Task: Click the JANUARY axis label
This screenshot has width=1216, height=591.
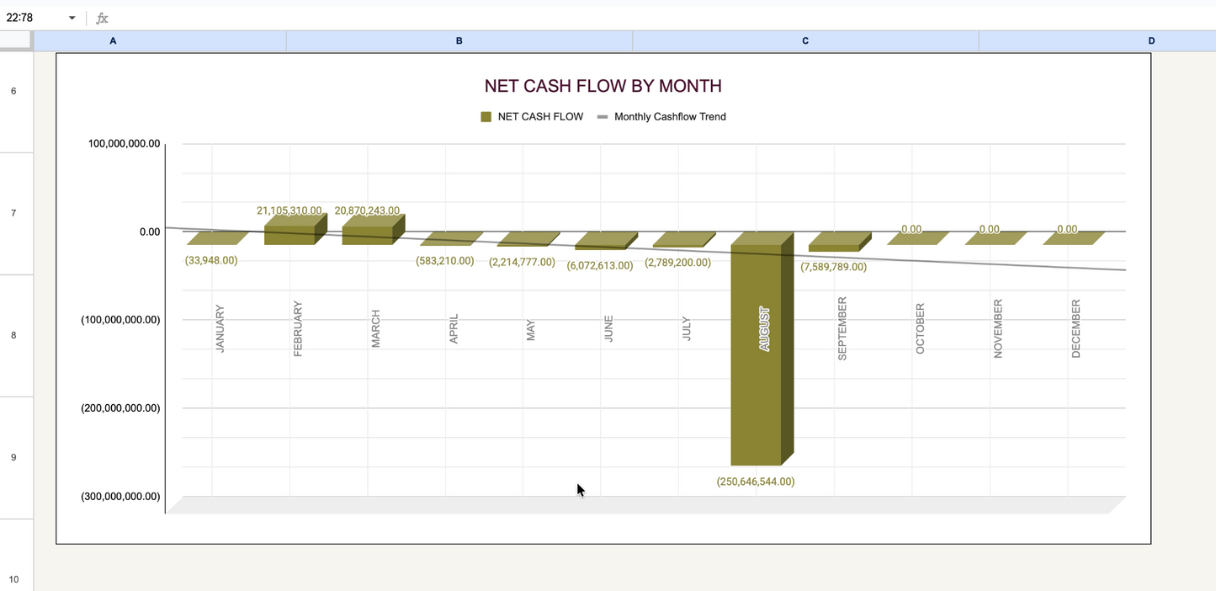Action: tap(220, 328)
